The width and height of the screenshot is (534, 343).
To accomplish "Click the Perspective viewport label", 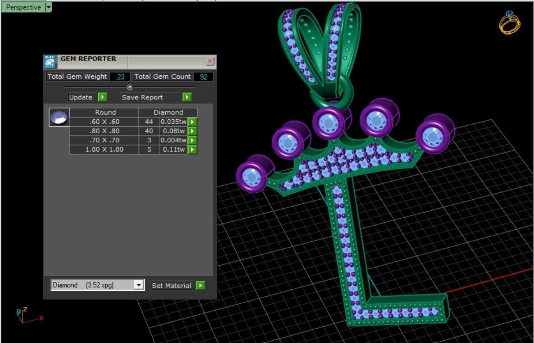I will (x=23, y=7).
